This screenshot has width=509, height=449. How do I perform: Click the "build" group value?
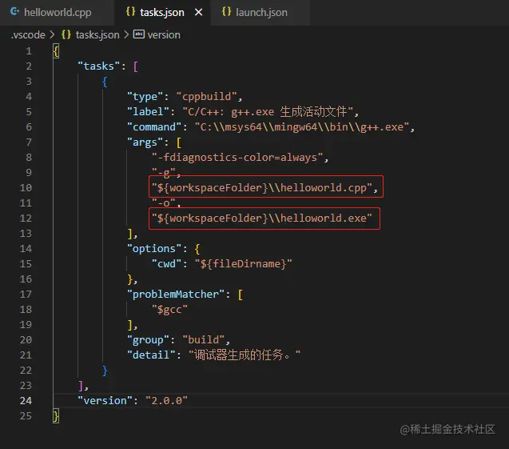pos(204,340)
